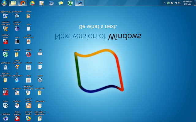Image resolution: width=196 pixels, height=122 pixels.
Task: Select the CDBurnerXP desktop shortcut
Action: pyautogui.click(x=6, y=15)
